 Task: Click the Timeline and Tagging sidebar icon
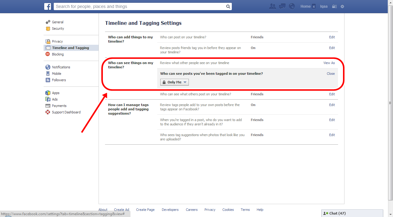click(x=48, y=48)
